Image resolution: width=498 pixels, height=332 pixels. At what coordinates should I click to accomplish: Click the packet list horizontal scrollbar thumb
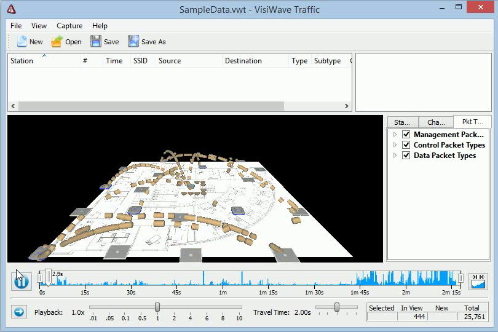pos(151,106)
